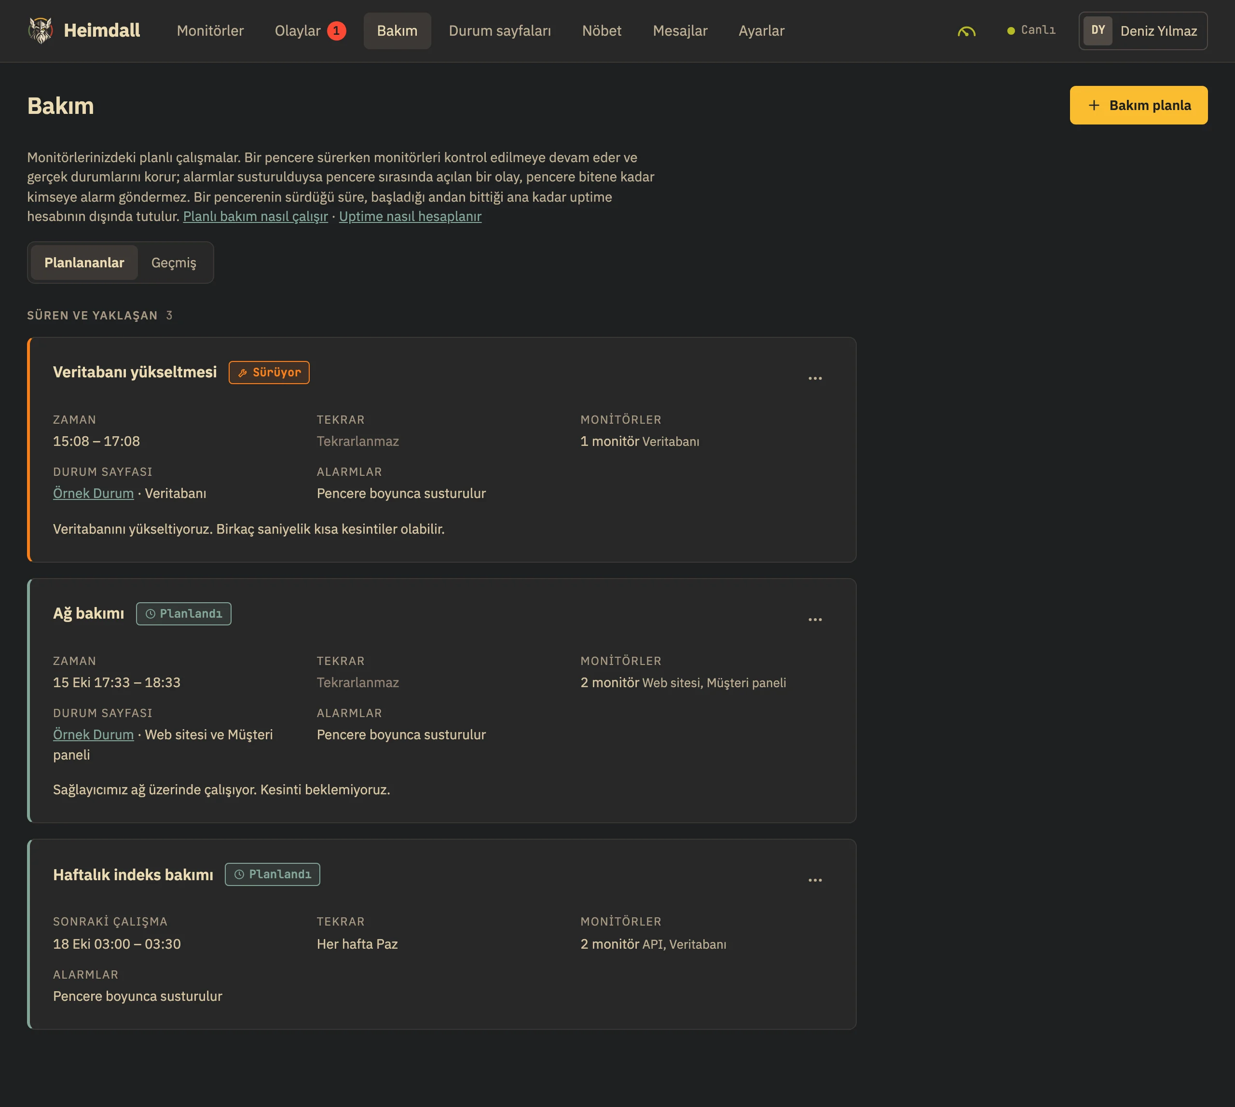This screenshot has height=1107, width=1235.
Task: Go to Olaylar in the top navigation
Action: [x=297, y=30]
